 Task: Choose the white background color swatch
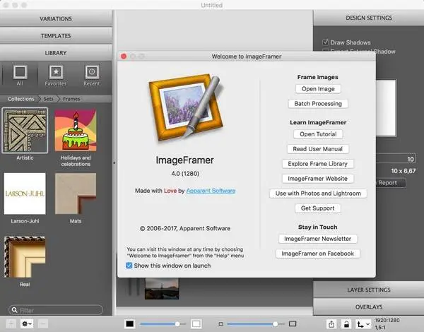pos(196,324)
